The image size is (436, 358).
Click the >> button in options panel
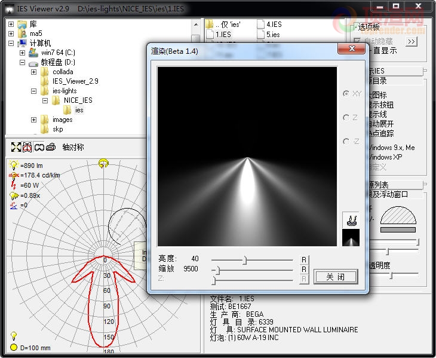412,42
